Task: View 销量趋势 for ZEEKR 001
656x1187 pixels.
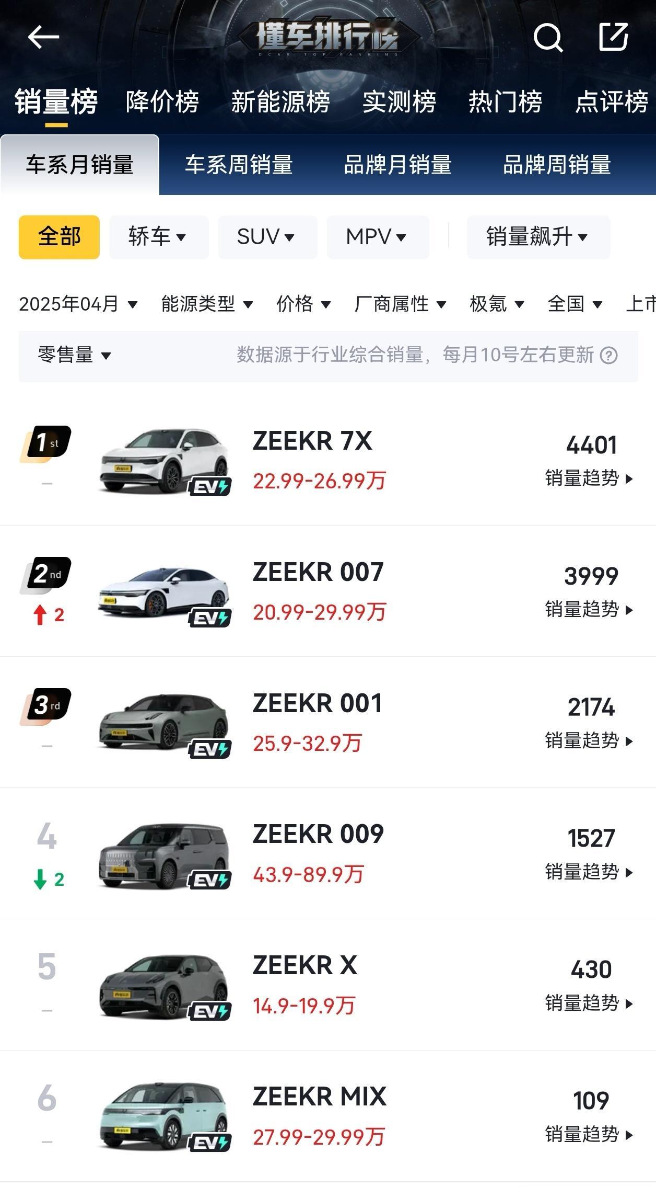Action: [x=589, y=740]
